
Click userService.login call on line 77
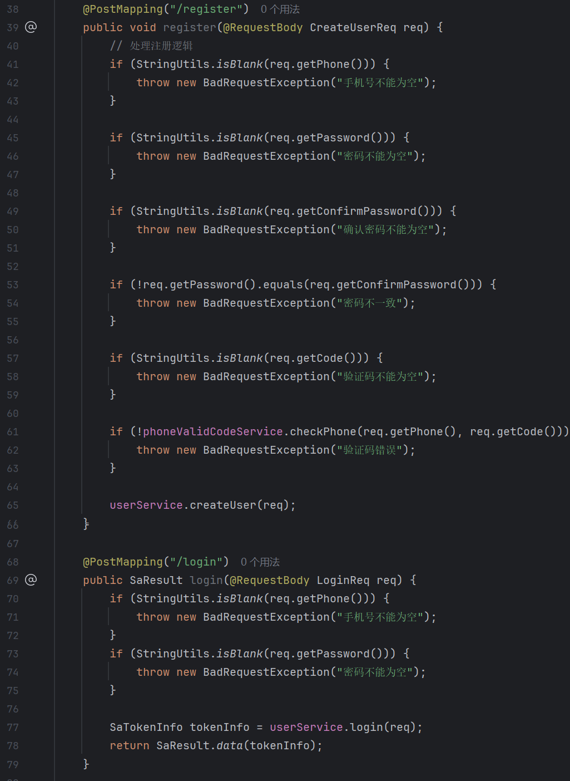[366, 727]
